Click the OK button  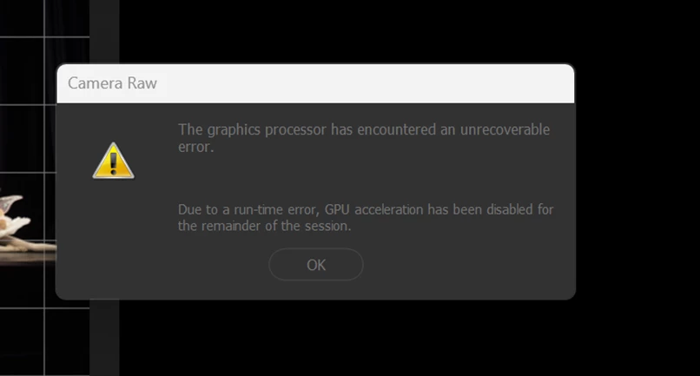[x=315, y=265]
